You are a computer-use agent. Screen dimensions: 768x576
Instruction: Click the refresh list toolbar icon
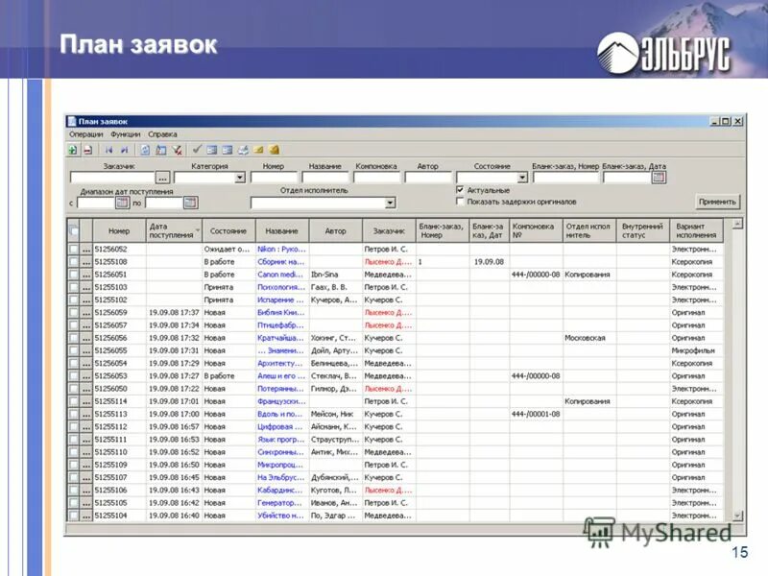point(145,150)
